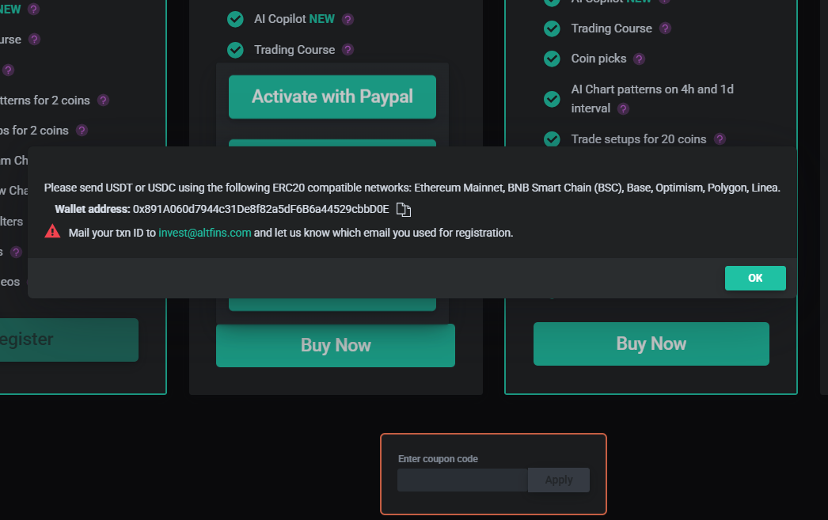
Task: Copy the wallet address using copy icon
Action: point(405,210)
